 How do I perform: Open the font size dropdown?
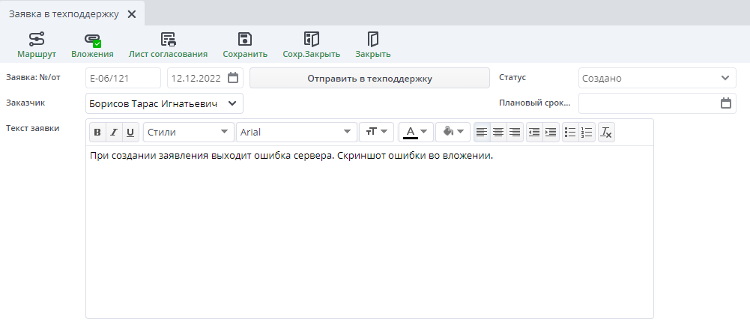tap(376, 133)
